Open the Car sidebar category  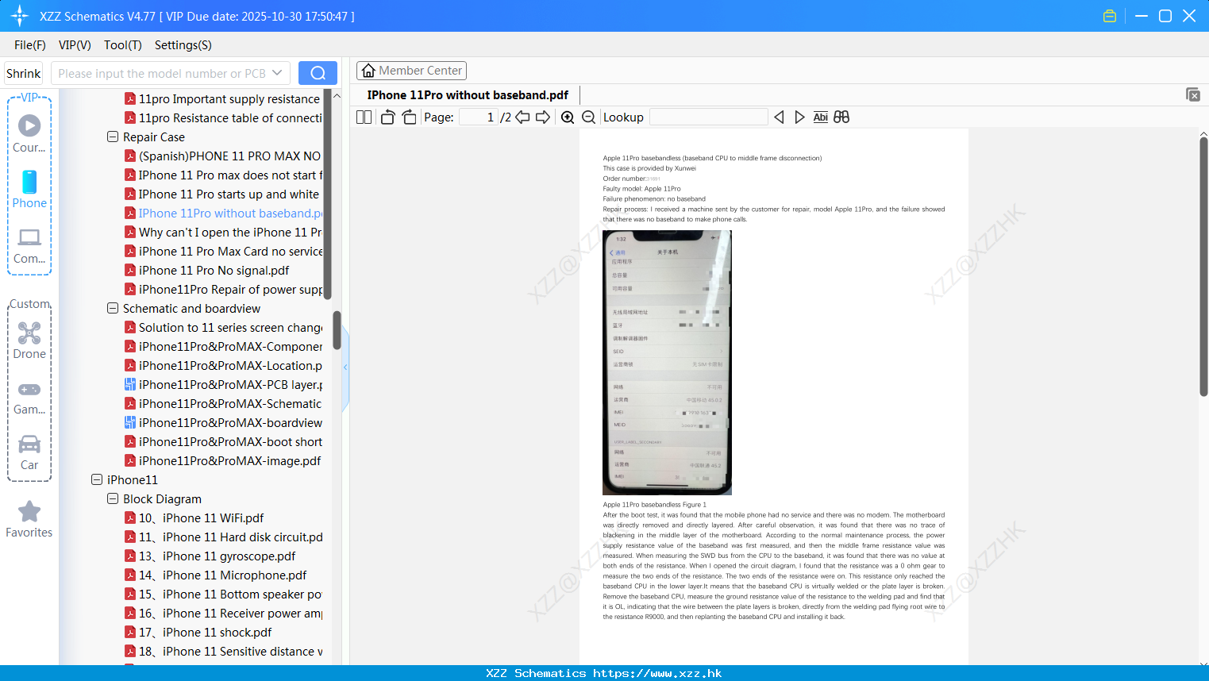[x=29, y=452]
